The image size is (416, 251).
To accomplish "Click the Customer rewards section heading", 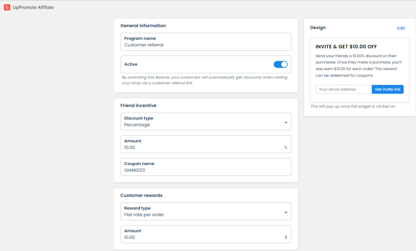I will pyautogui.click(x=141, y=195).
